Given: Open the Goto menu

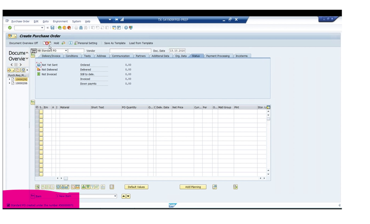Looking at the screenshot, I should tap(46, 21).
